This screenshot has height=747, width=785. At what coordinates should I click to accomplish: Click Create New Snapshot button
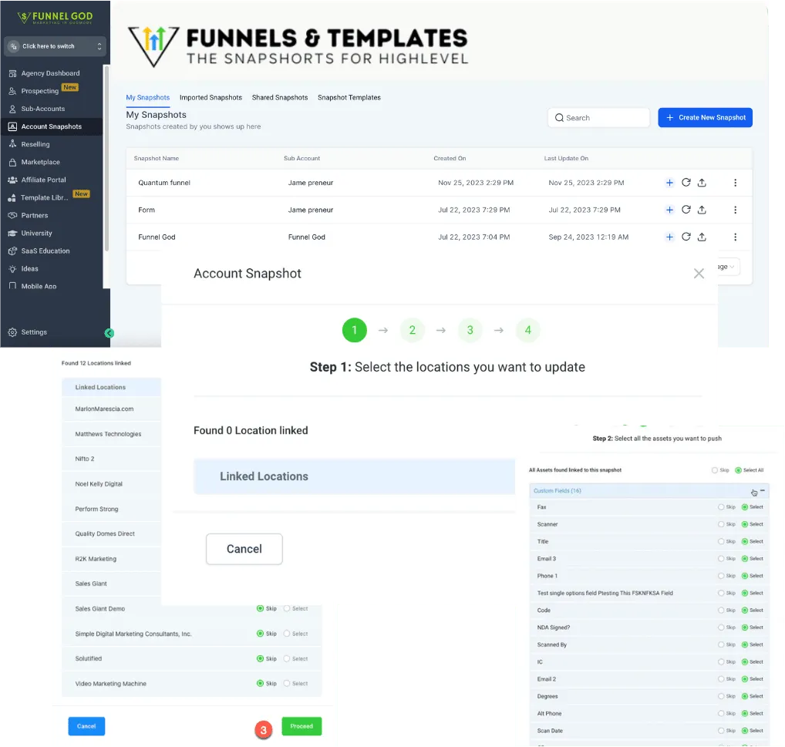pyautogui.click(x=705, y=118)
